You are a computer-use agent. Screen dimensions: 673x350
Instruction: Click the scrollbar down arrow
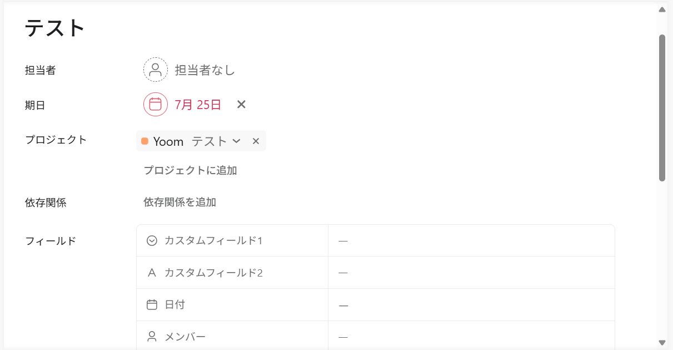(x=662, y=342)
